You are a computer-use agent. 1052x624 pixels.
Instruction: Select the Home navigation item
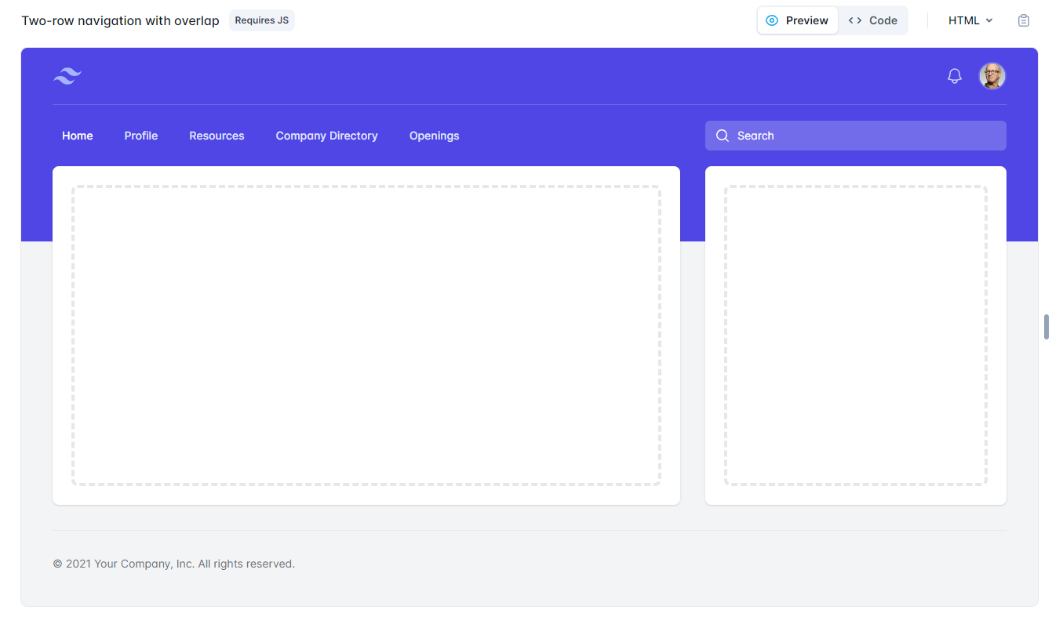click(x=77, y=136)
